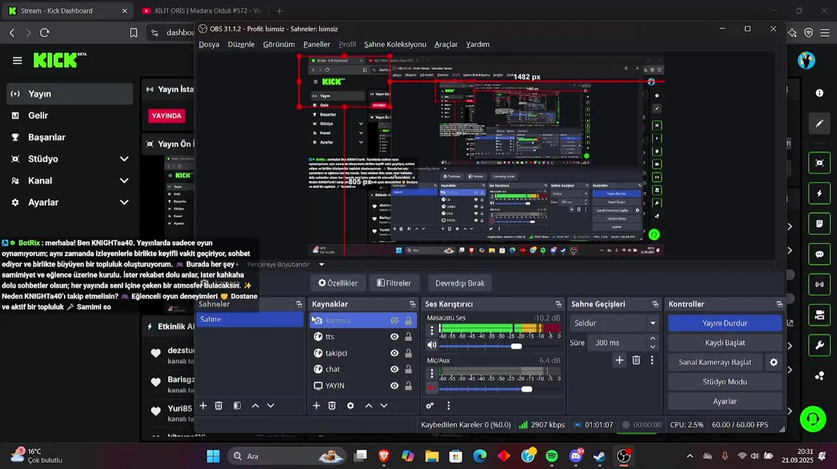The image size is (837, 469).
Task: Click the lightning bolt icon in Kick sidebar
Action: [819, 193]
